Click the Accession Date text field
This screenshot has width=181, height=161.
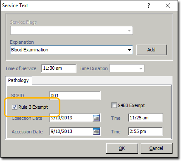(x=71, y=131)
